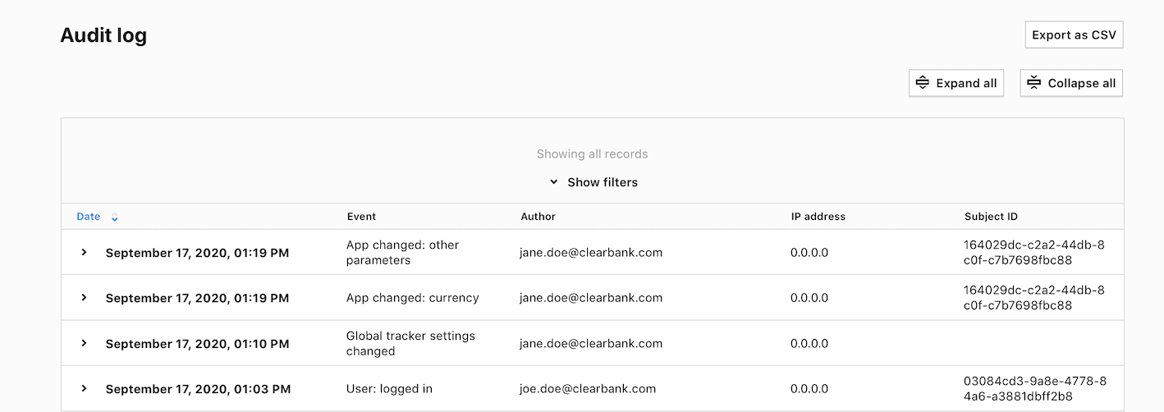Click the Author column header
The image size is (1164, 412).
coord(538,217)
